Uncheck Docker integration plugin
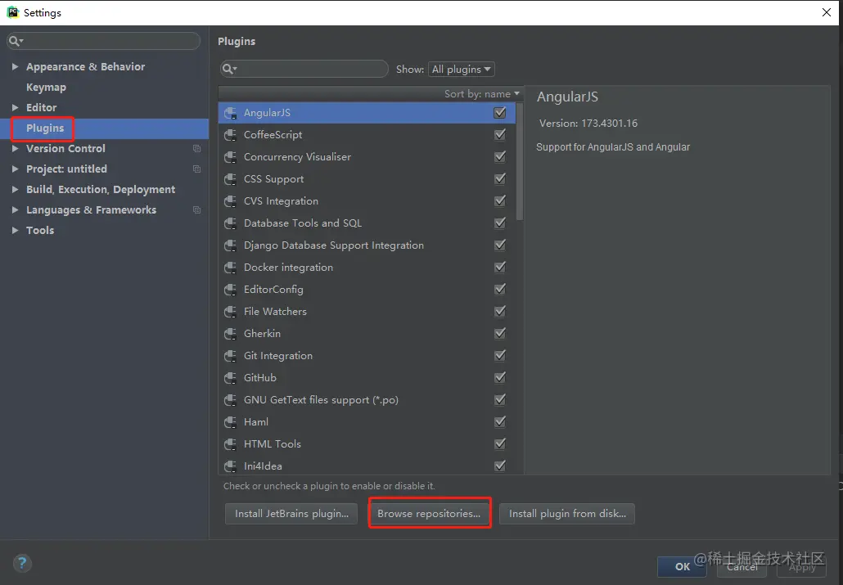The width and height of the screenshot is (843, 585). [500, 267]
